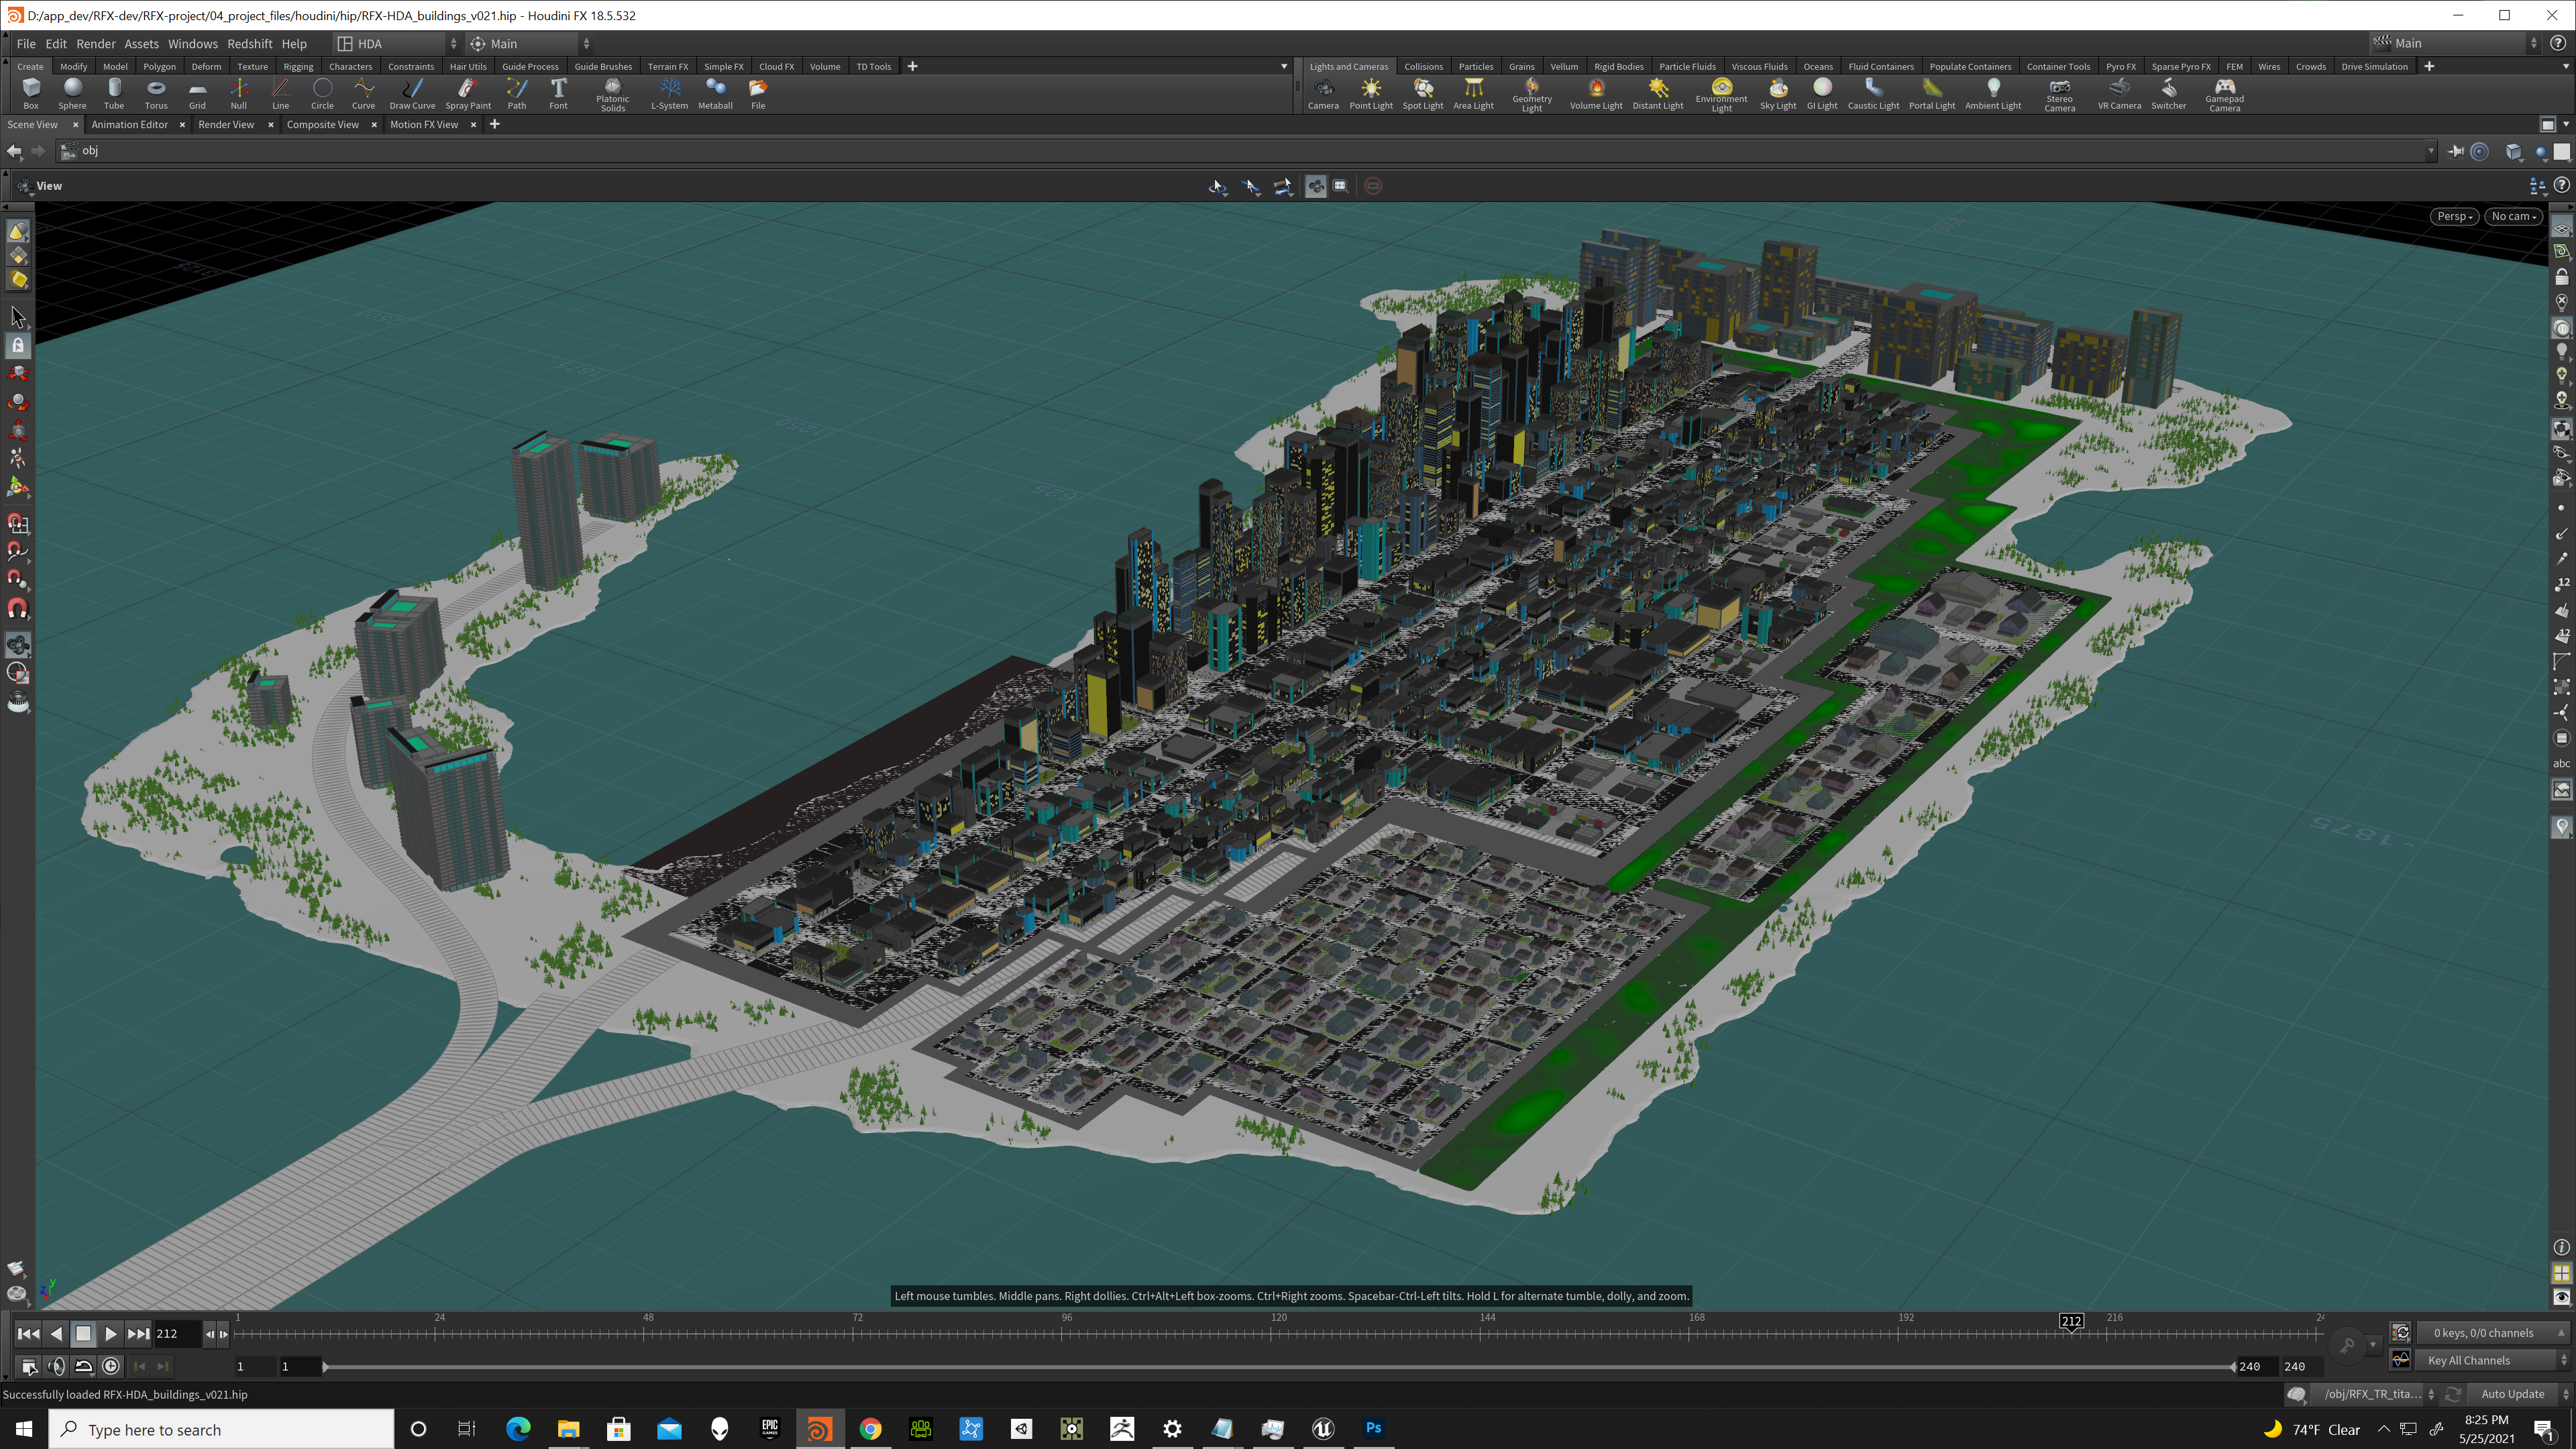Add a Platonic Solids object

[612, 94]
